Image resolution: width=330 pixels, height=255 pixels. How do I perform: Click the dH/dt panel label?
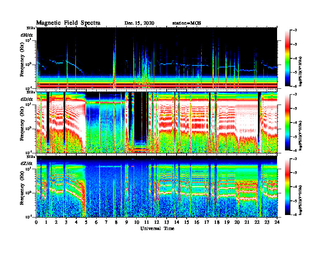pos(27,35)
